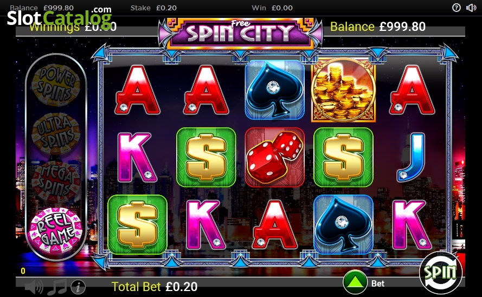
Task: Click the gold coins pile symbol
Action: (343, 90)
